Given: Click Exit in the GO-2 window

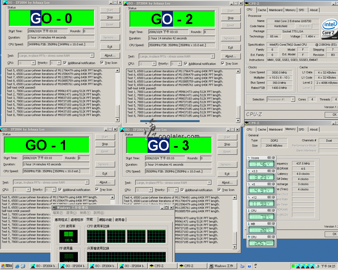Looking at the screenshot, I should click(231, 48).
